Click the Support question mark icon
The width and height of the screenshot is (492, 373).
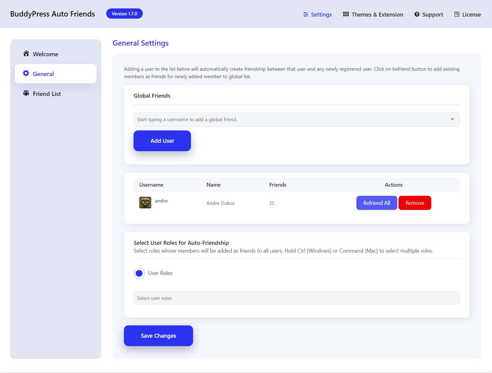[417, 14]
